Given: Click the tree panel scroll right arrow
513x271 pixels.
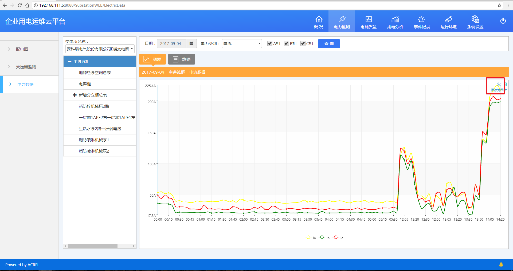Looking at the screenshot, I should click(134, 246).
